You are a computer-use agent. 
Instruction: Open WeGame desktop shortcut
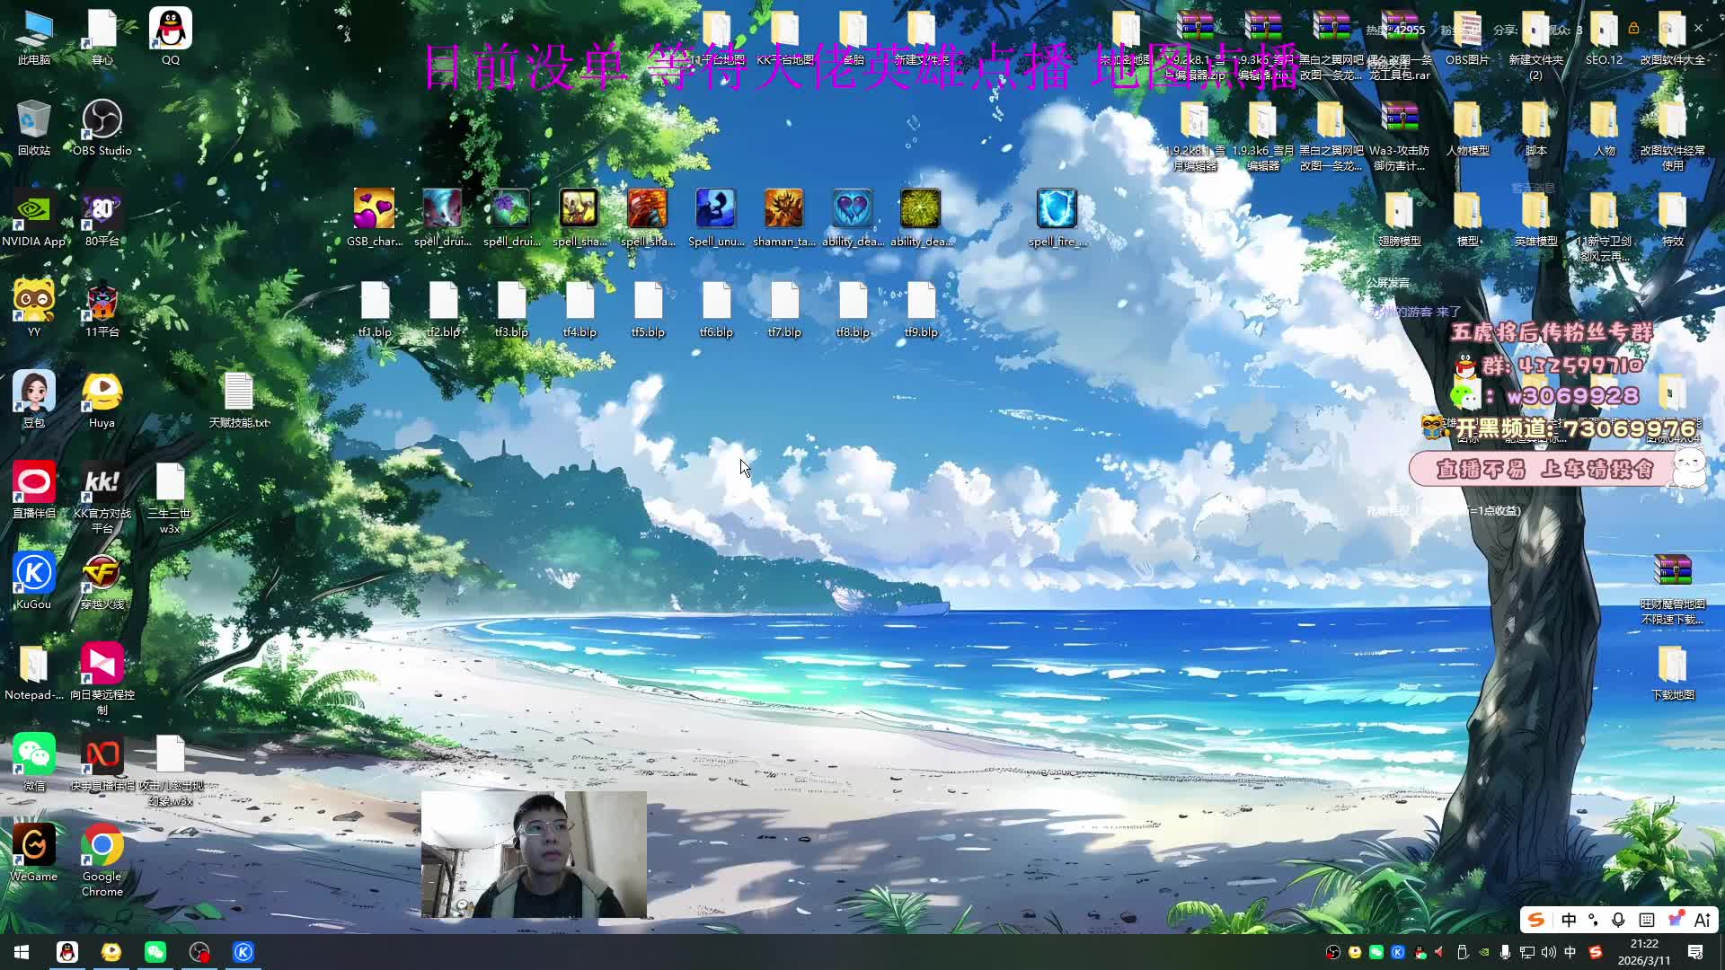tap(33, 846)
